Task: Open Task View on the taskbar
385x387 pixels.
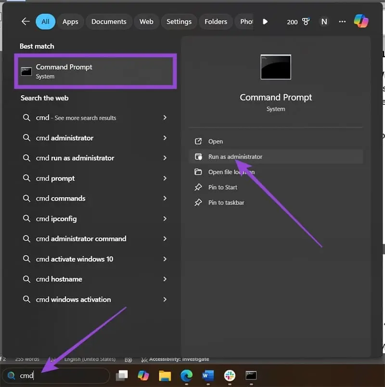Action: 122,375
